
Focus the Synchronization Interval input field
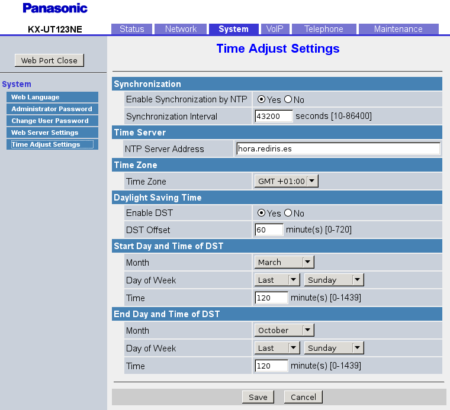pyautogui.click(x=274, y=116)
